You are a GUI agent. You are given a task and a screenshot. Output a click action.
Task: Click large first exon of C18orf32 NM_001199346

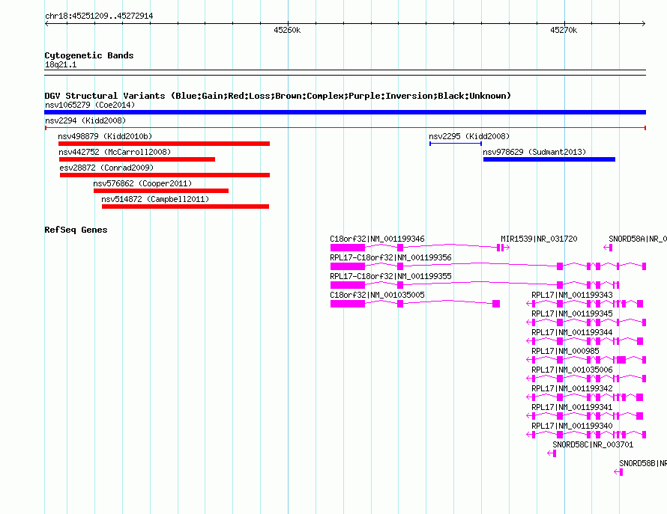click(x=348, y=248)
